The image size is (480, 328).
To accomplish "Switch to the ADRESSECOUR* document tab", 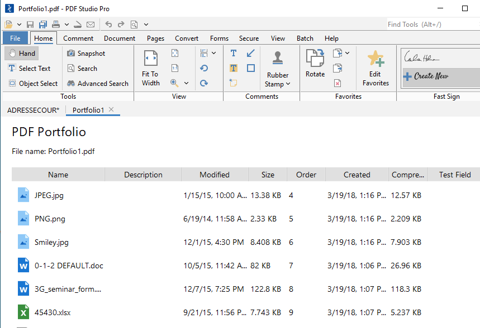I will (x=33, y=110).
